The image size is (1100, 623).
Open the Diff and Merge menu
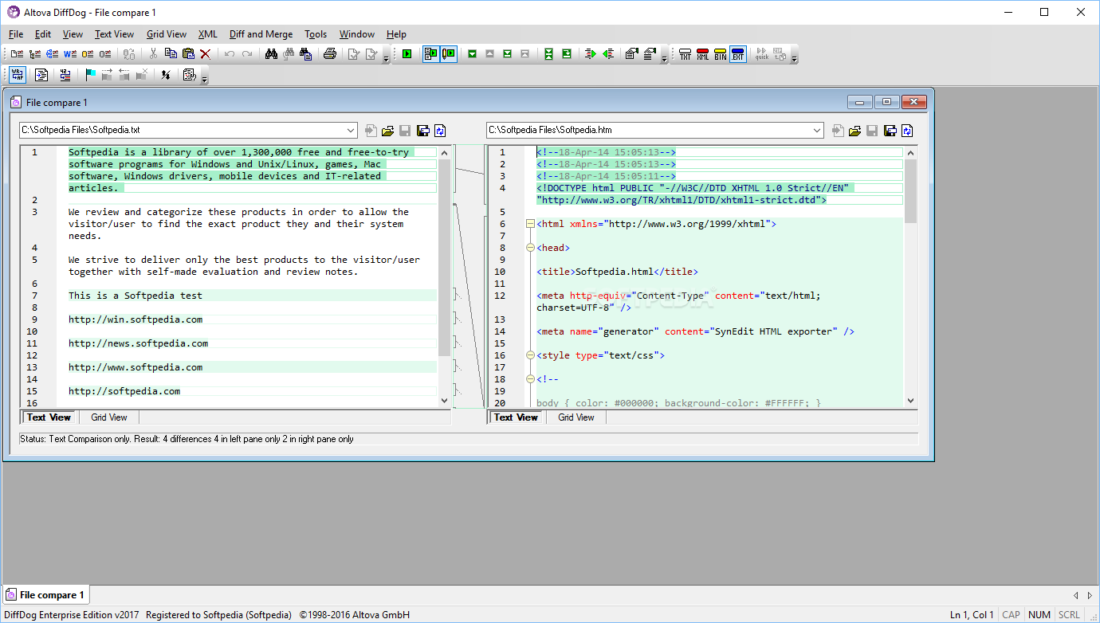click(261, 34)
